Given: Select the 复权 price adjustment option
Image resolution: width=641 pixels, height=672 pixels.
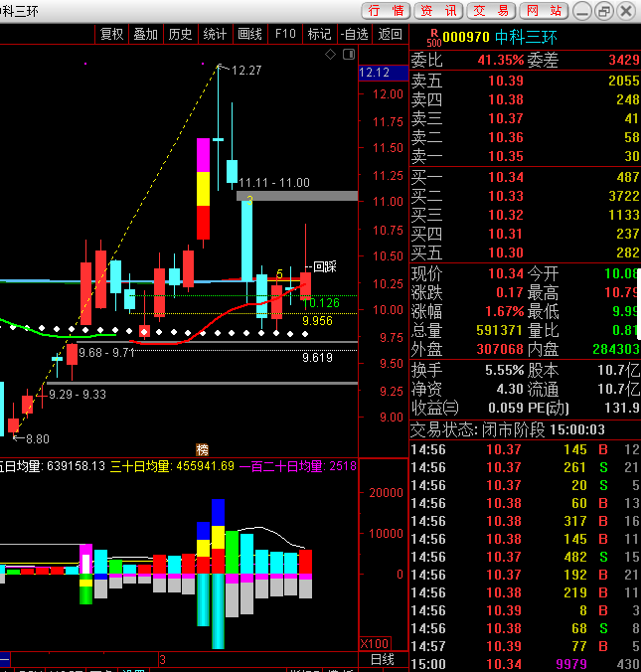Looking at the screenshot, I should click(112, 34).
